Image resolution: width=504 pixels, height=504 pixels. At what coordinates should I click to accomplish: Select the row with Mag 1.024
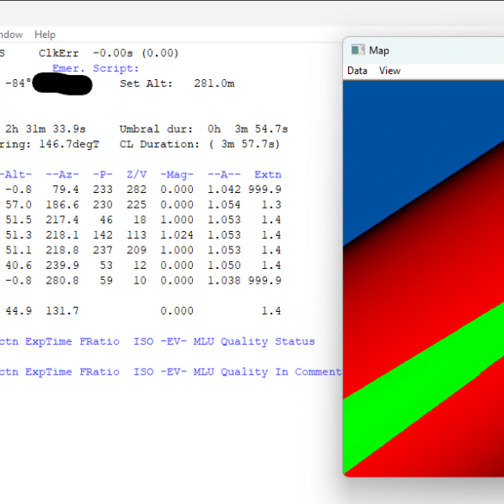click(x=140, y=235)
